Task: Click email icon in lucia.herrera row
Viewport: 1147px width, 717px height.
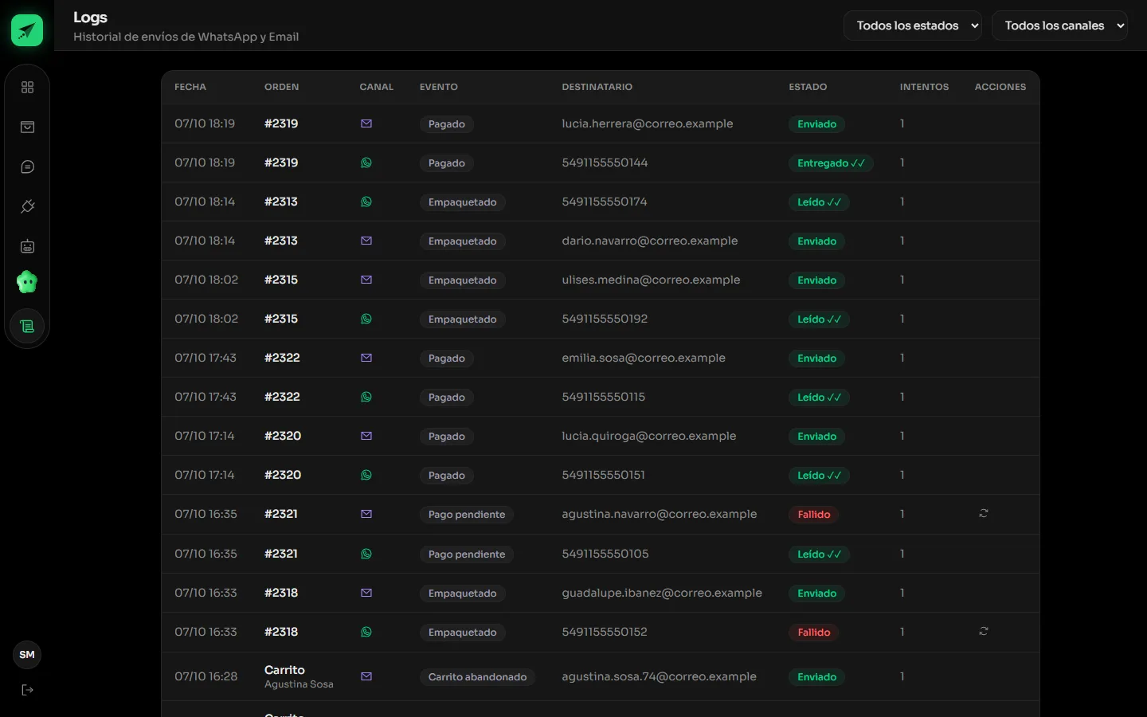Action: [x=366, y=123]
